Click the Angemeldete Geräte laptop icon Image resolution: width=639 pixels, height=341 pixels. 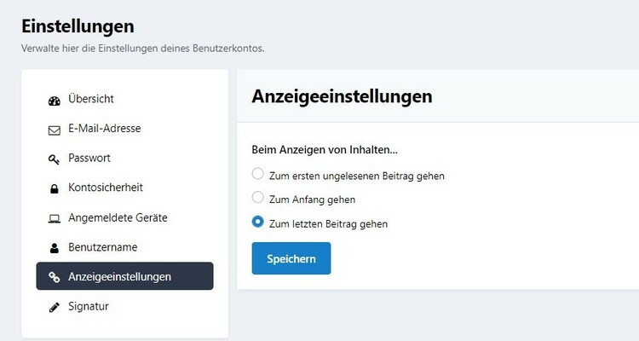54,218
